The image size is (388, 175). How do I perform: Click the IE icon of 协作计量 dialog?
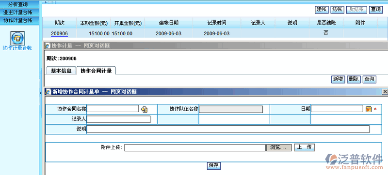pos(48,45)
